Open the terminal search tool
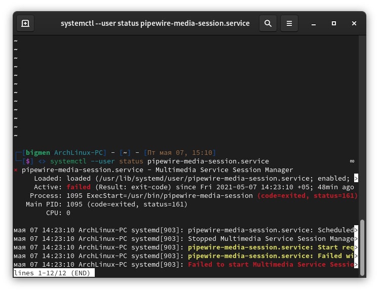Screen dimensions: 379x292 click(268, 23)
